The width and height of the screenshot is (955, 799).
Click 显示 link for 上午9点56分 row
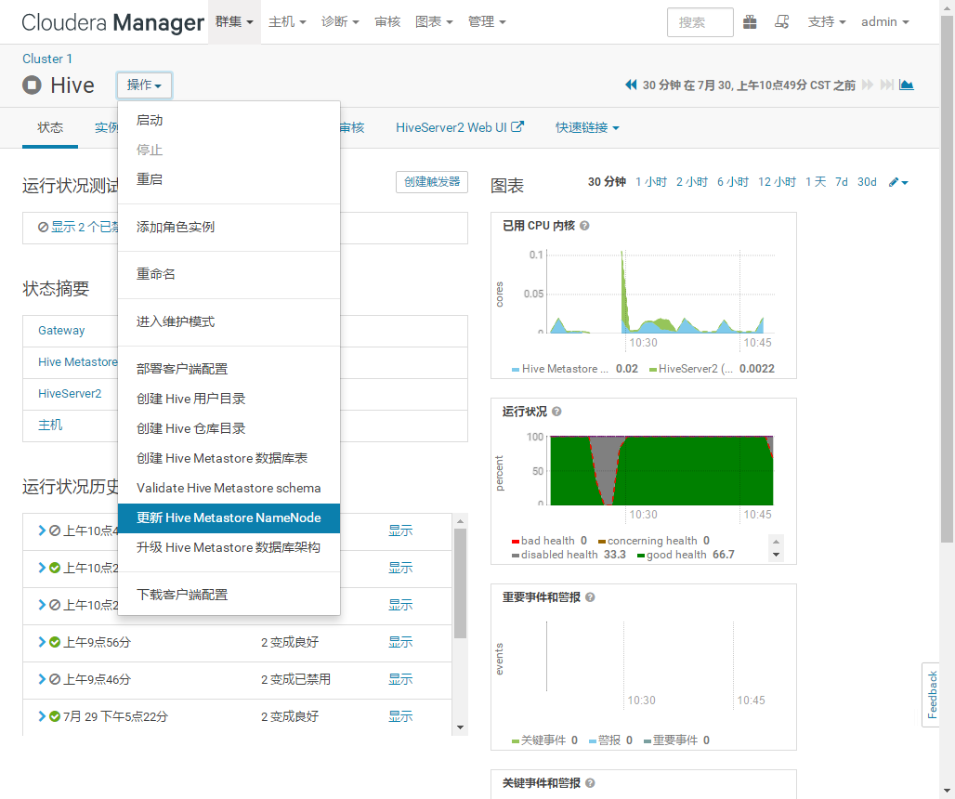400,642
